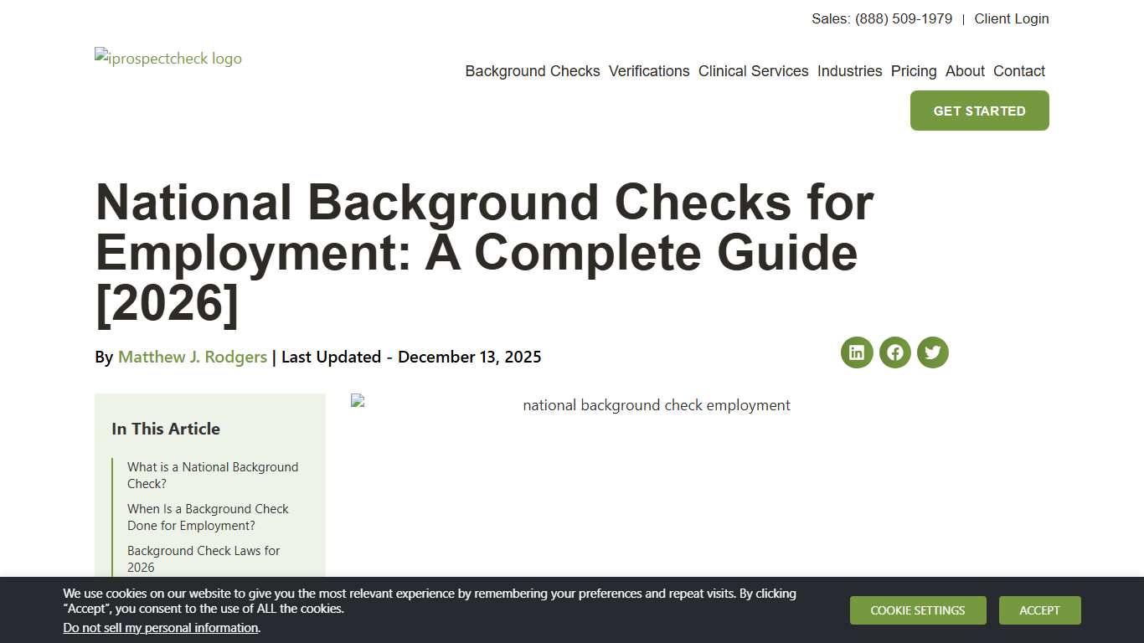
Task: Jump to Background Check Laws for 2026 section
Action: 204,558
